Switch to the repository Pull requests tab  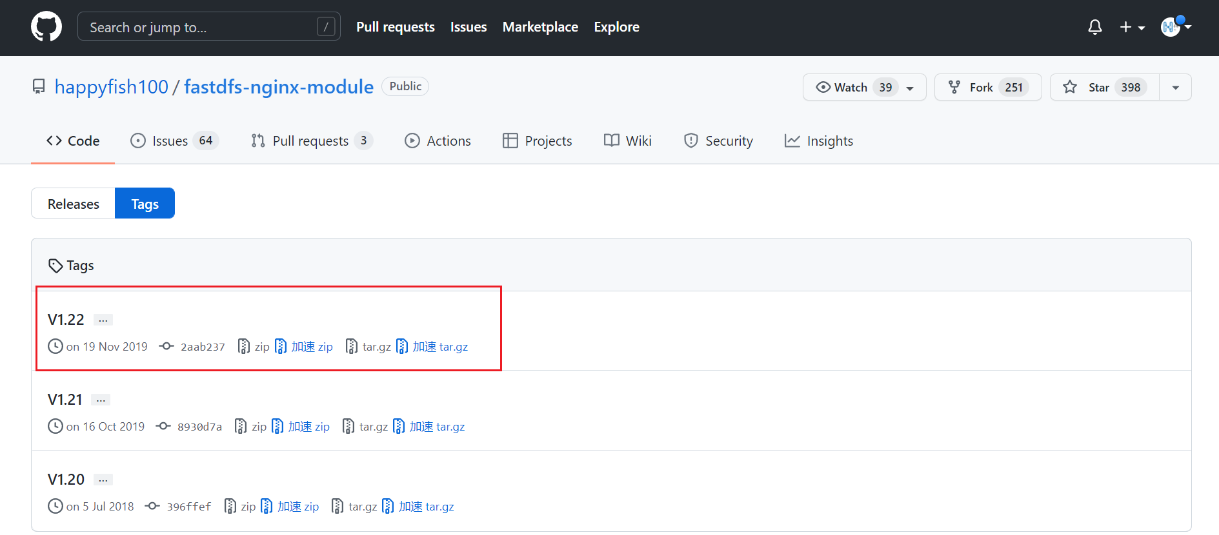[311, 141]
